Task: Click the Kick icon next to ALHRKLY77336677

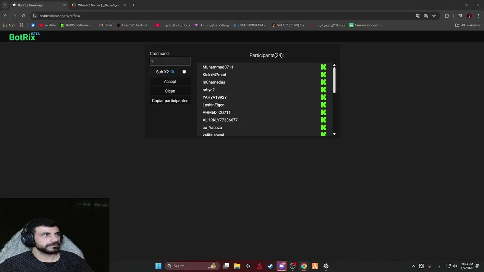Action: coord(323,120)
